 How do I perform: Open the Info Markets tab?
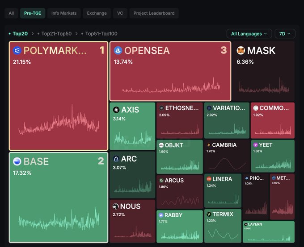[x=64, y=13]
